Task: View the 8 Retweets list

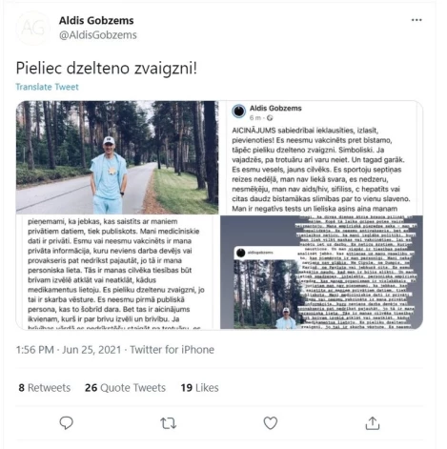Action: [x=45, y=388]
